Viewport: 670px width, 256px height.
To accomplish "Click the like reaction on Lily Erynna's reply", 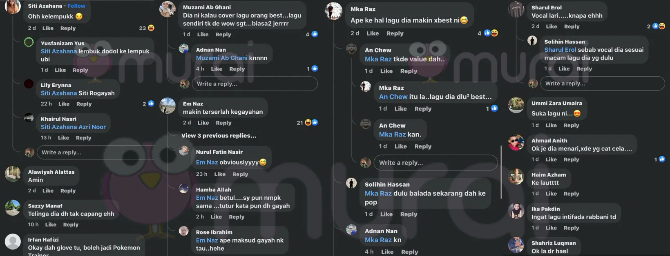I will pos(151,104).
